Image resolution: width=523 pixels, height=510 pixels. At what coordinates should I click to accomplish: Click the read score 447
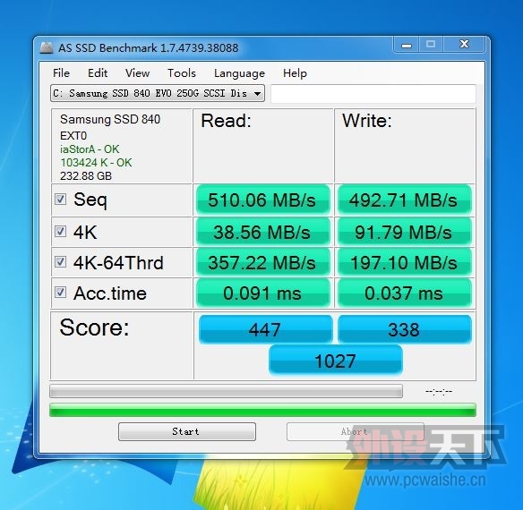click(265, 329)
